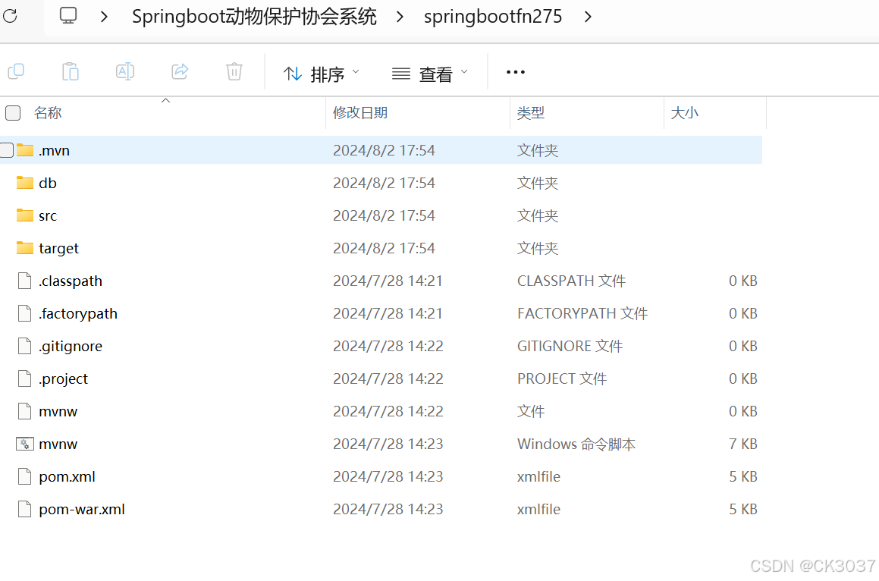The width and height of the screenshot is (879, 581).
Task: Click the rename icon in toolbar
Action: [124, 72]
